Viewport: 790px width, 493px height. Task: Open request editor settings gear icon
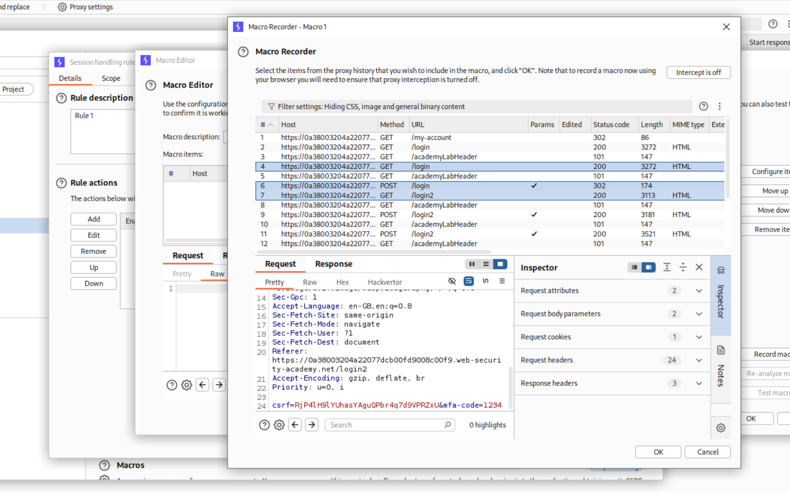[279, 425]
